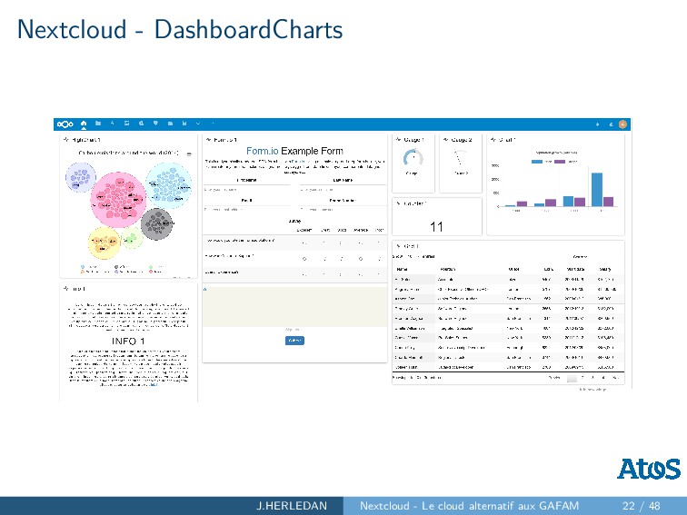
Task: Open the Gallery picture icon in the top bar
Action: tap(126, 124)
